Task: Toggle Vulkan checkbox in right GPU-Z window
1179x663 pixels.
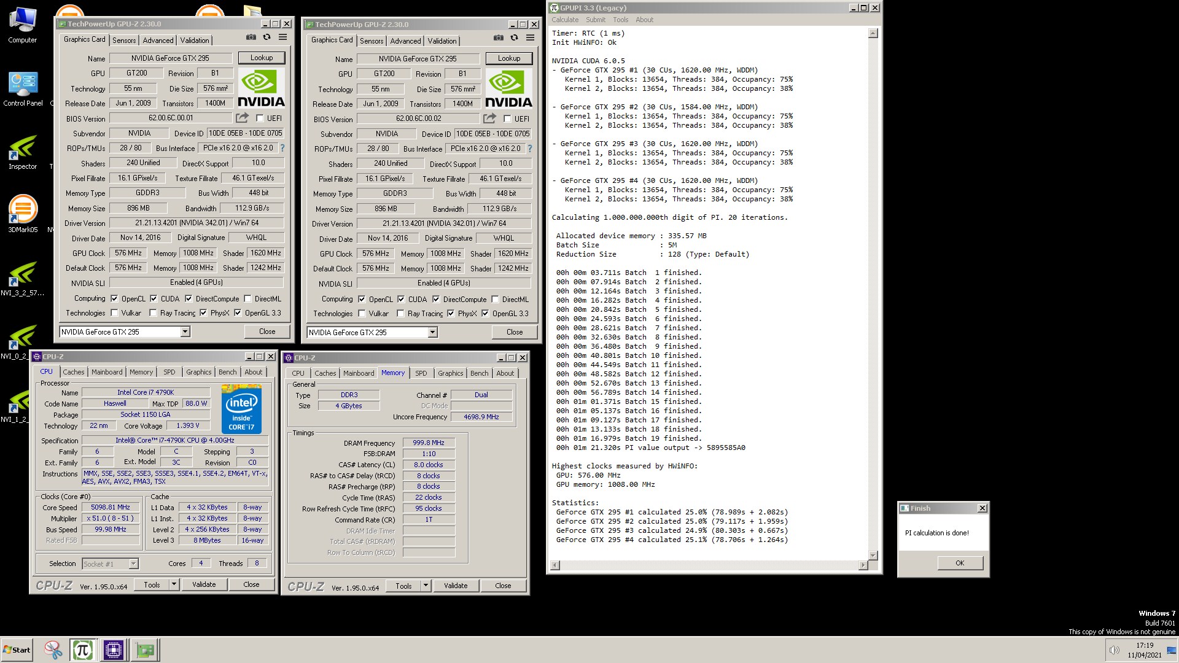Action: tap(362, 314)
